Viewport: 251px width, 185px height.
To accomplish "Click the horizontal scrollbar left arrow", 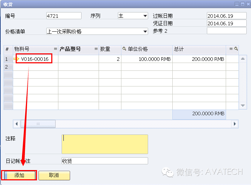I will pos(17,124).
